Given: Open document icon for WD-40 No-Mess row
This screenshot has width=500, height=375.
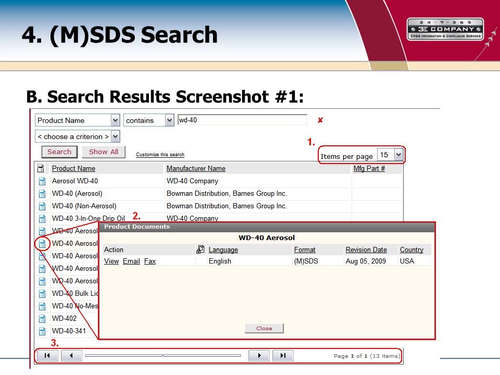Looking at the screenshot, I should click(x=42, y=306).
